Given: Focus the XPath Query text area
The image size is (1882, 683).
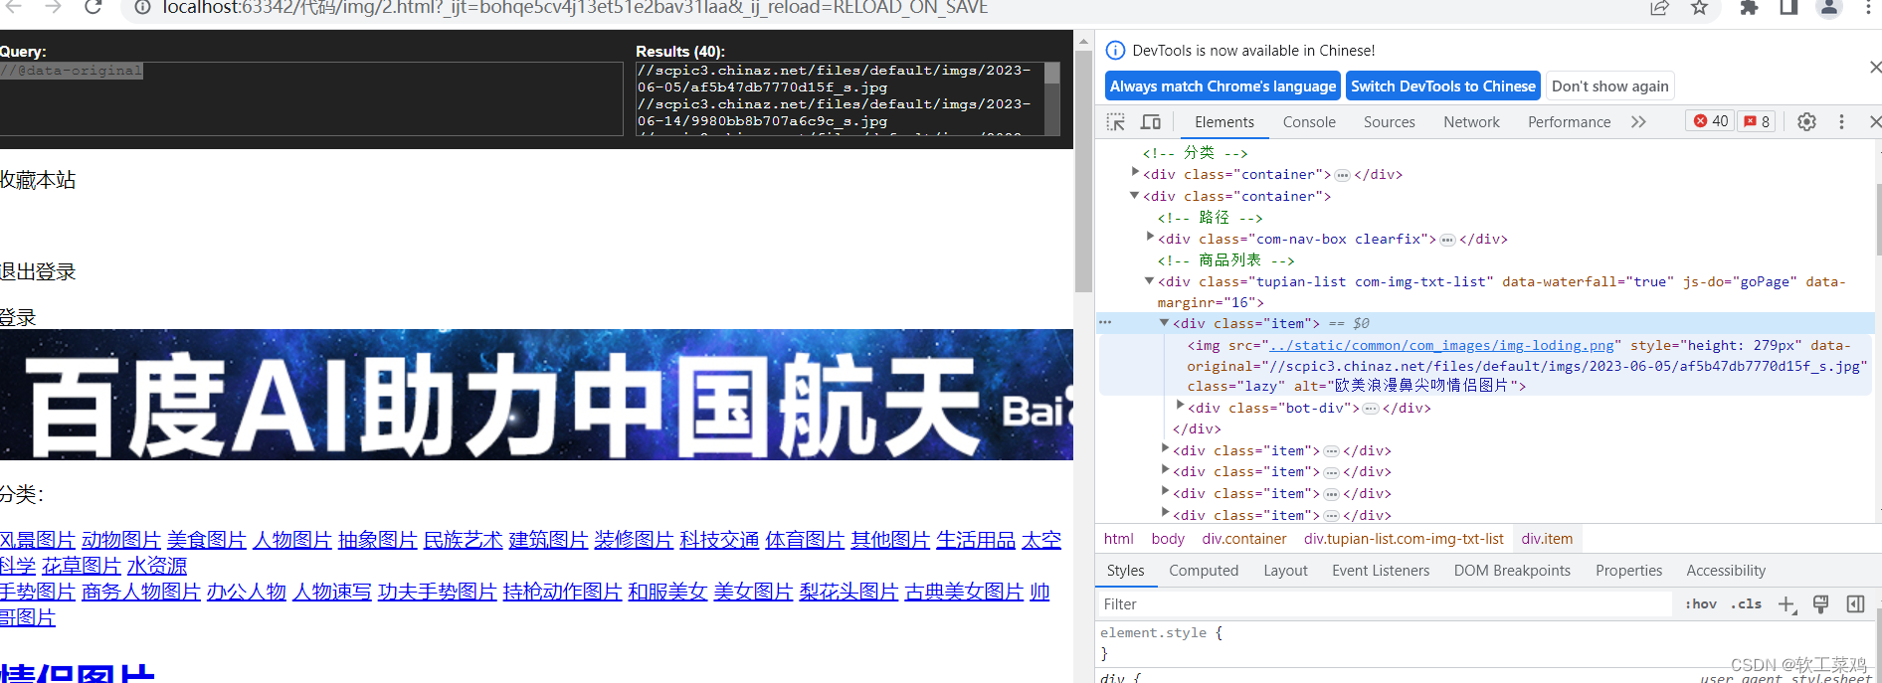Looking at the screenshot, I should [x=311, y=98].
